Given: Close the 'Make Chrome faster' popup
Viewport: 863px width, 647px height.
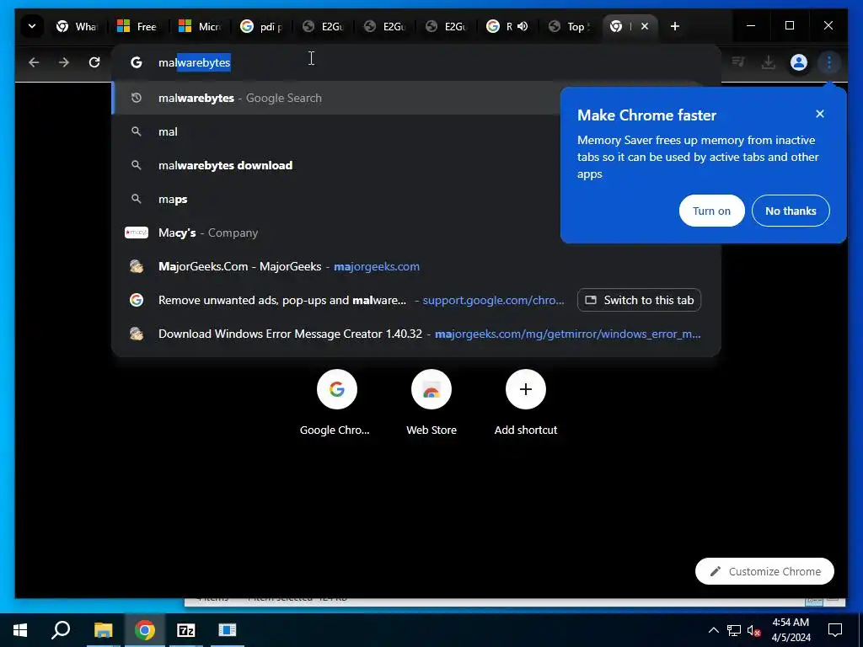Looking at the screenshot, I should pyautogui.click(x=820, y=114).
